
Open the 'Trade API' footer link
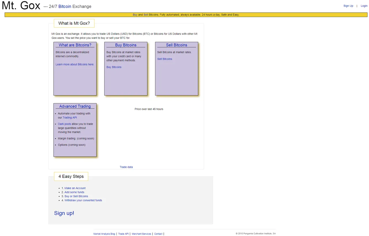(123, 234)
